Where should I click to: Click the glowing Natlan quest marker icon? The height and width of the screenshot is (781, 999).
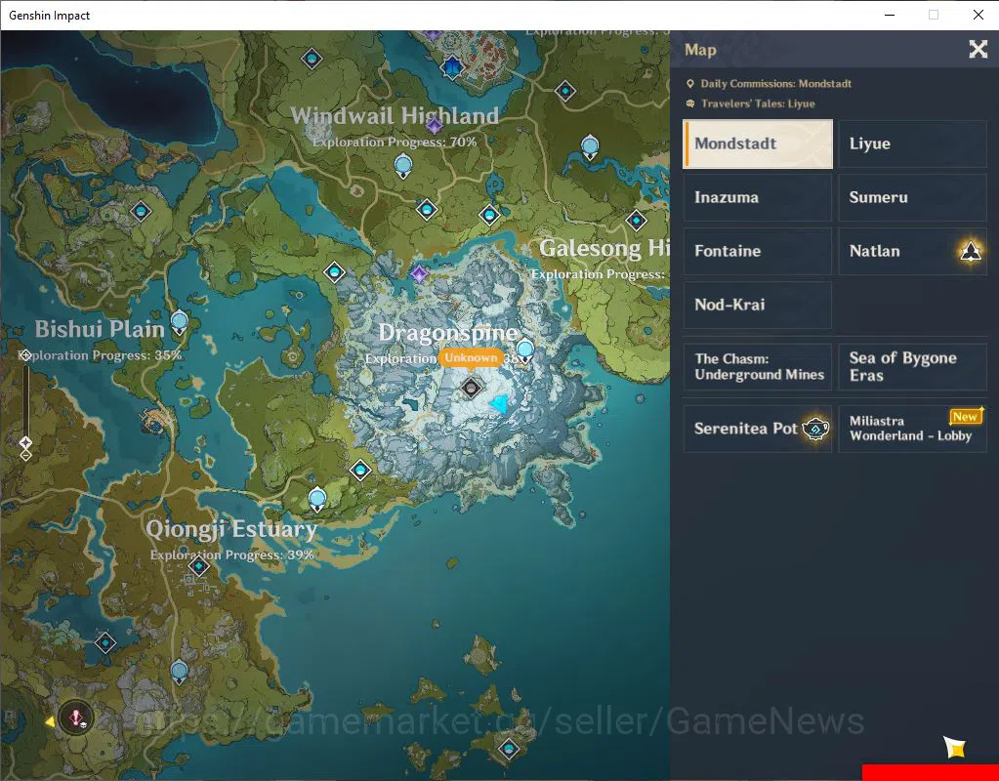(x=971, y=252)
